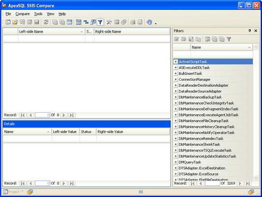This screenshot has width=262, height=197.
Task: Select DbMaintenanceFileCleanupTask row
Action: (213, 121)
